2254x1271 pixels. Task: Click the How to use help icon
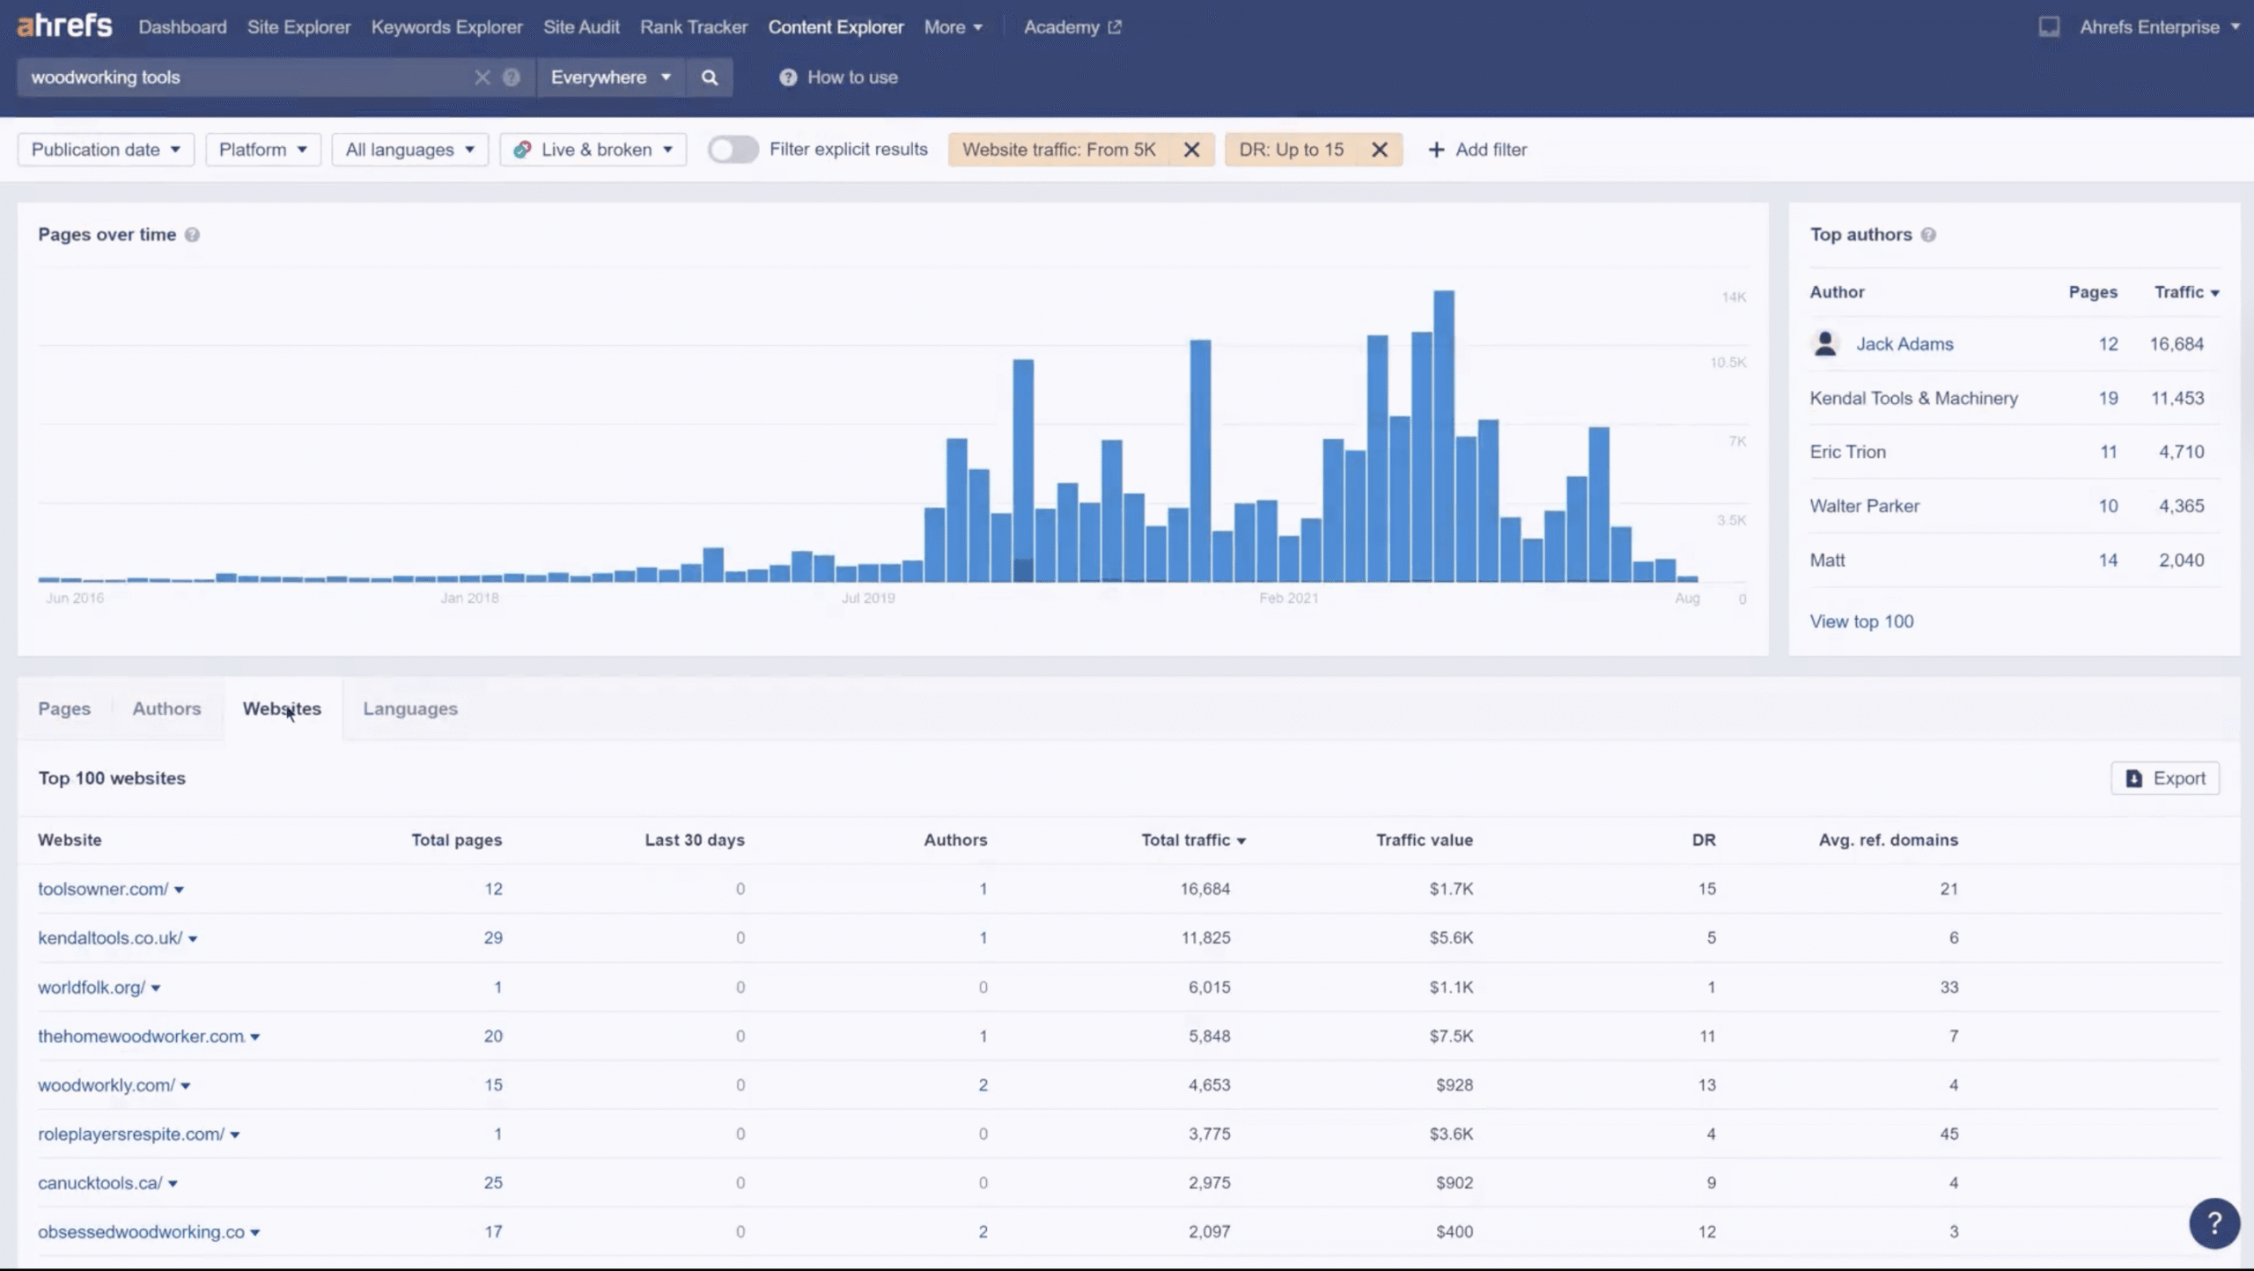(x=788, y=77)
